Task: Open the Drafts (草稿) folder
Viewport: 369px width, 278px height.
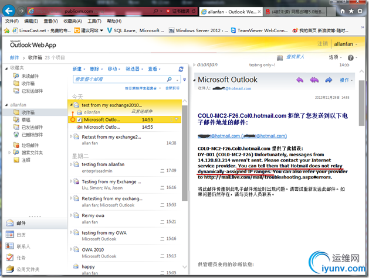Action: tap(26, 120)
